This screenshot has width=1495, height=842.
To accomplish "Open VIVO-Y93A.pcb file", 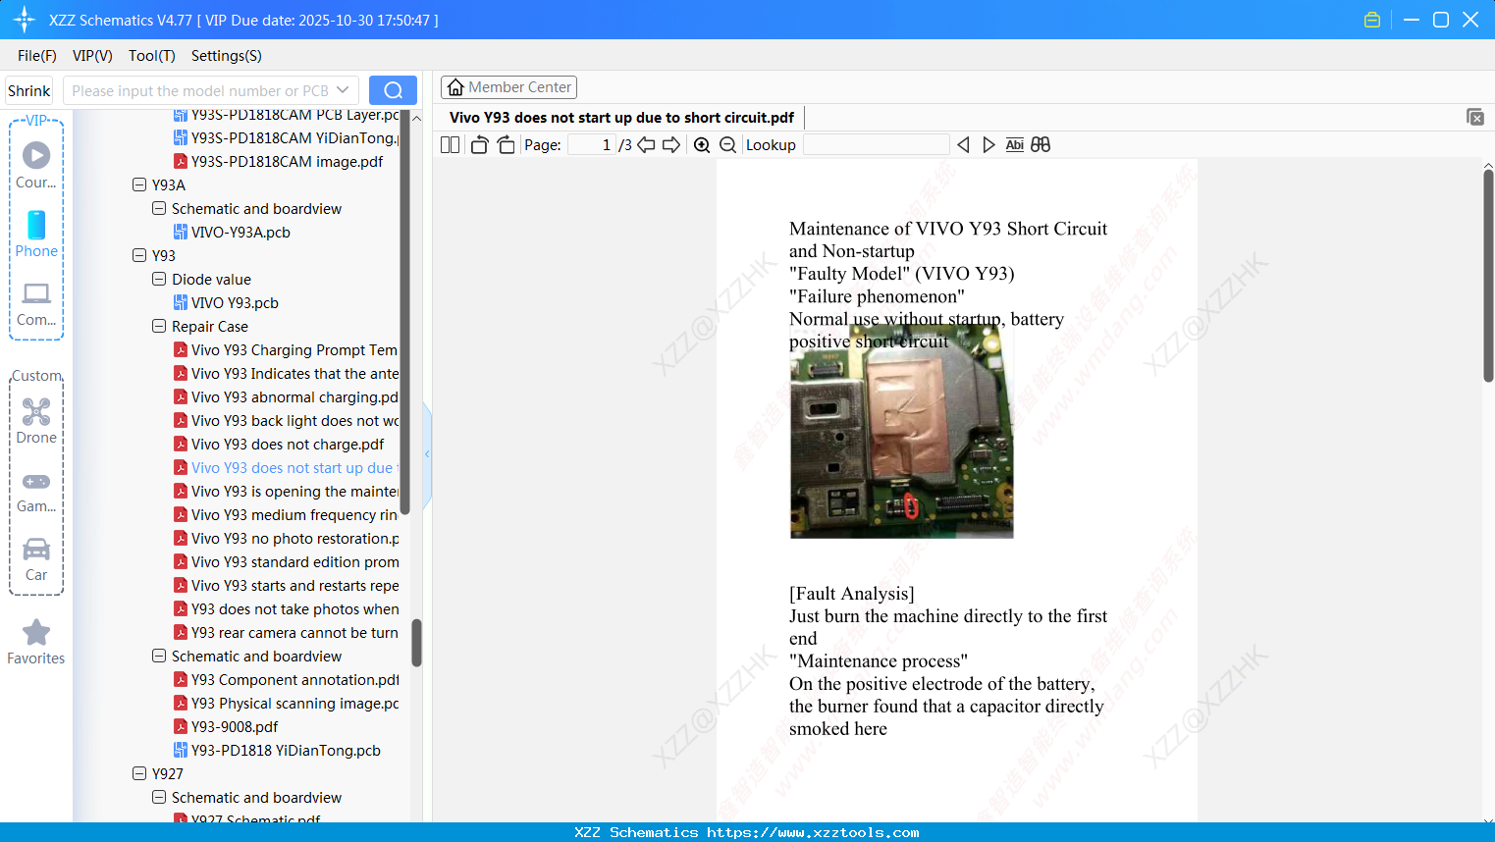I will point(240,232).
